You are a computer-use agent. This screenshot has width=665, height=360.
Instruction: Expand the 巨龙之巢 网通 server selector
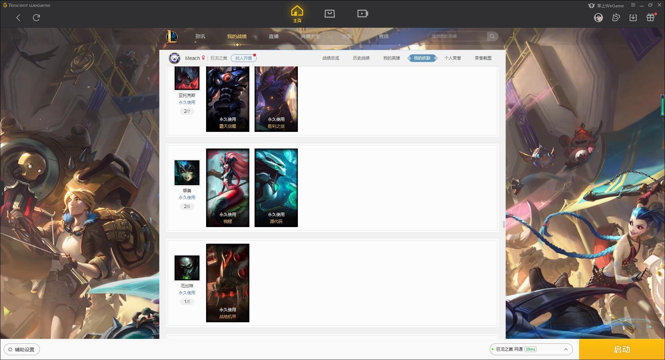tap(531, 349)
